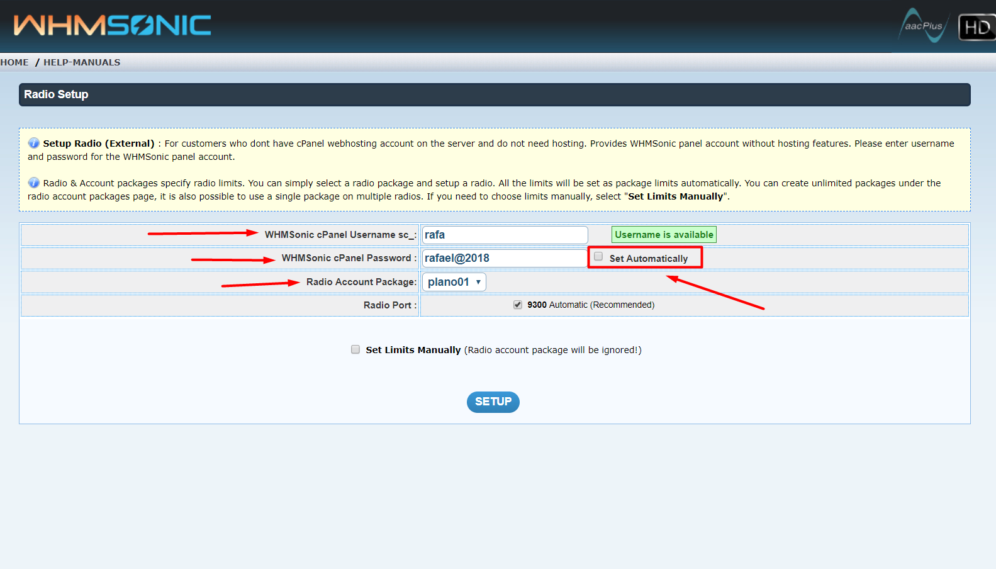
Task: Click the WHMSonic cPanel Username label
Action: tap(340, 235)
